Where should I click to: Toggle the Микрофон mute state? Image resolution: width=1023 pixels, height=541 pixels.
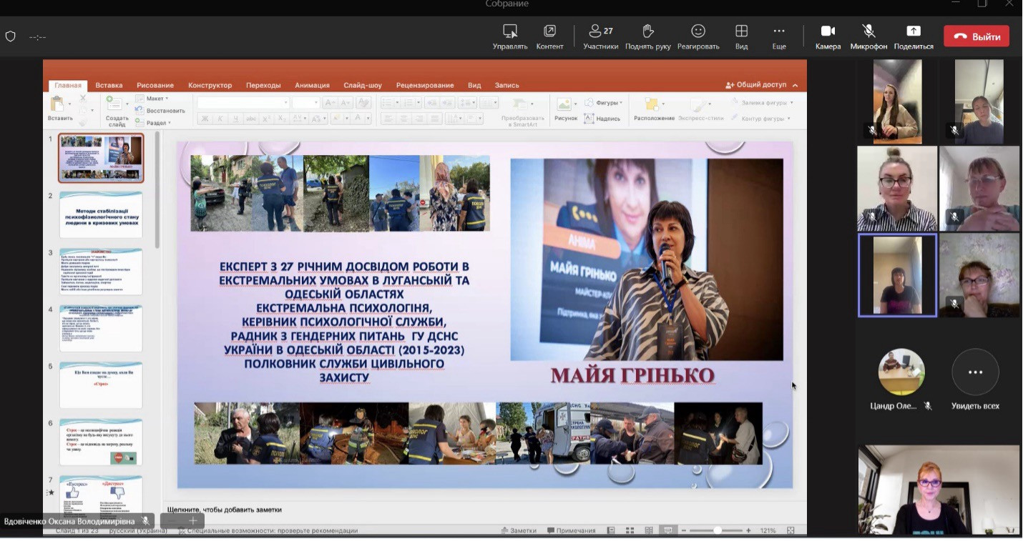[x=868, y=31]
